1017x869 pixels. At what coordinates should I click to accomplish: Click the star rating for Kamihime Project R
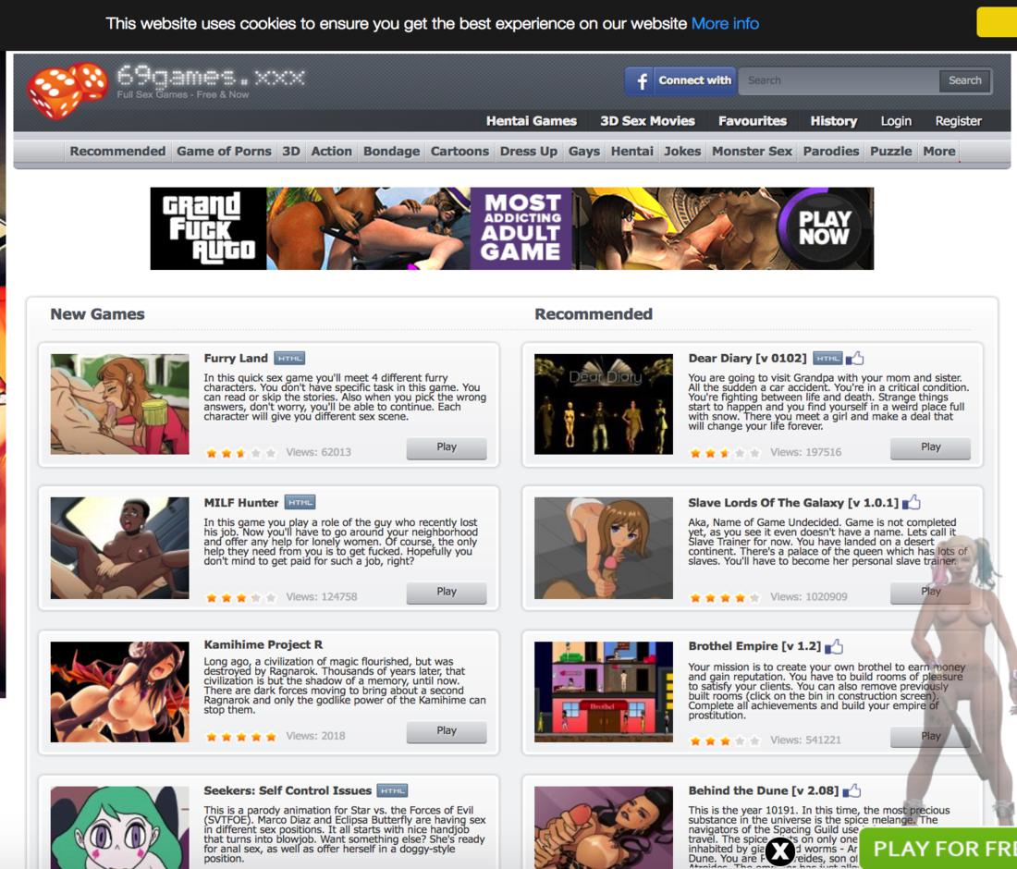pyautogui.click(x=240, y=737)
